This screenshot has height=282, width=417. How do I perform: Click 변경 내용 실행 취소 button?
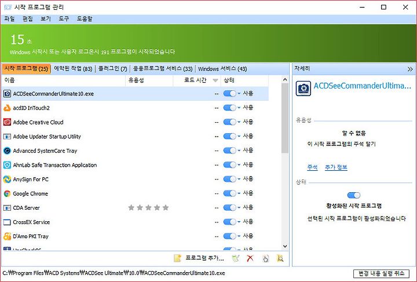click(381, 273)
